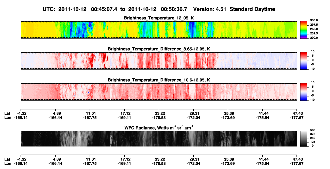Click the 10 label on the 10.6-12.05 colorbar
The width and height of the screenshot is (330, 169).
tap(313, 83)
